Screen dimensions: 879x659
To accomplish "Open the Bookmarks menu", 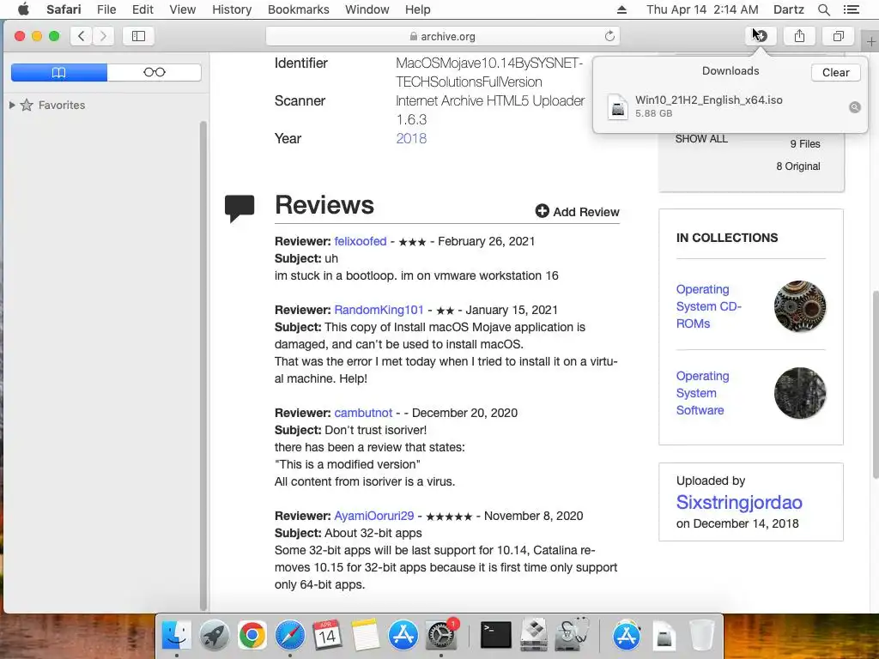I will point(298,9).
